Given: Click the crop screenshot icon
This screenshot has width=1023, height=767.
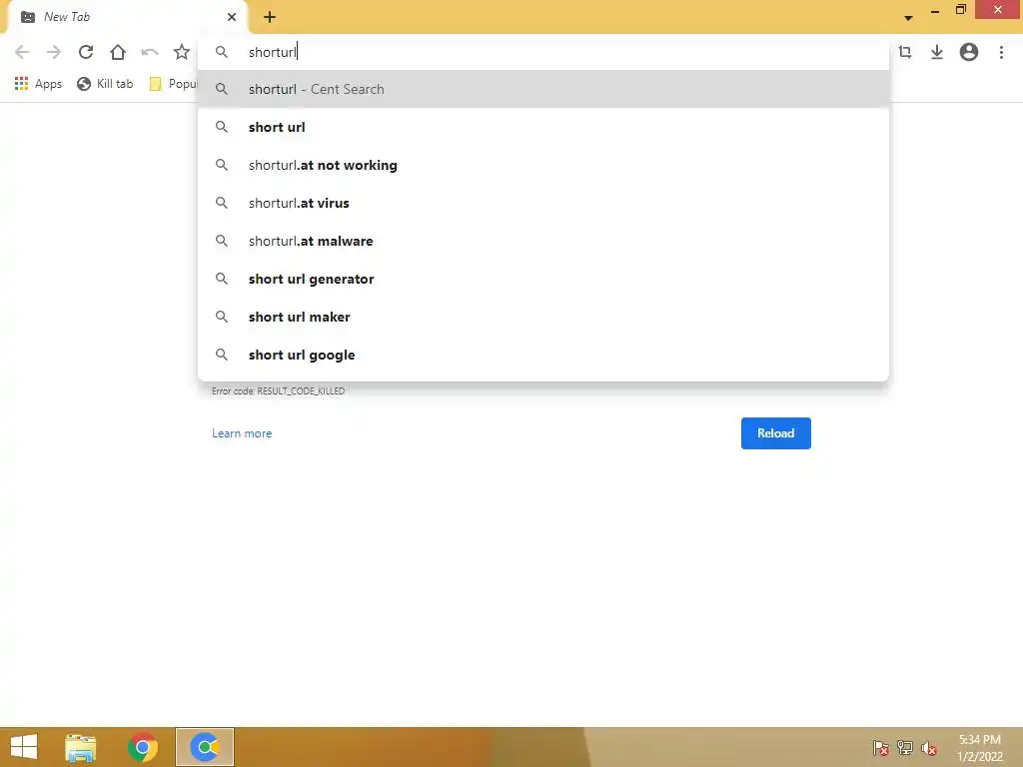Looking at the screenshot, I should pyautogui.click(x=905, y=52).
